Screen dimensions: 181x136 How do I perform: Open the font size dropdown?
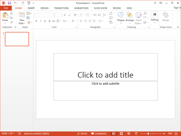(61, 15)
